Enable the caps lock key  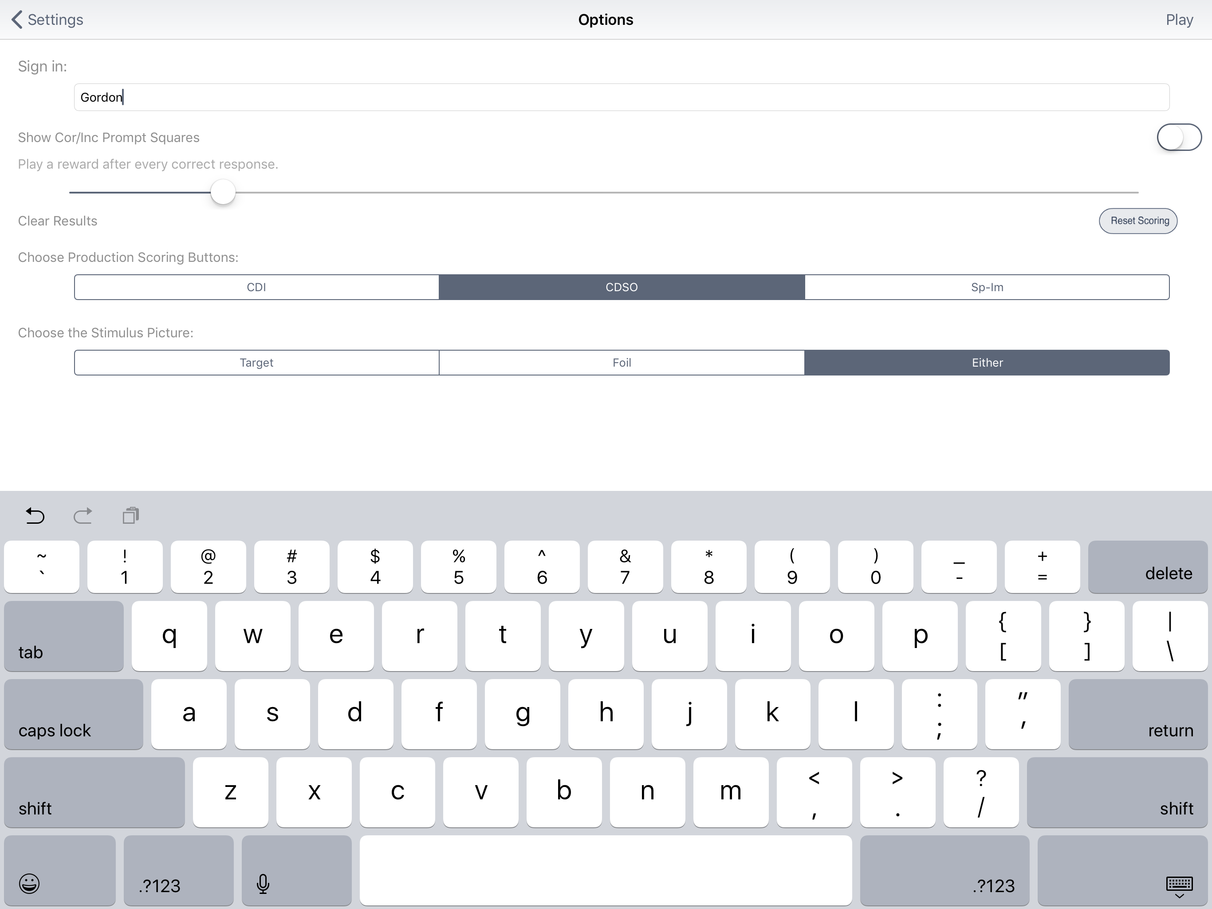(74, 714)
